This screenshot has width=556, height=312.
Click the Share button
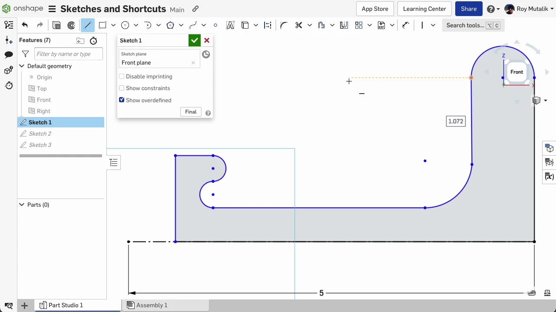(469, 9)
